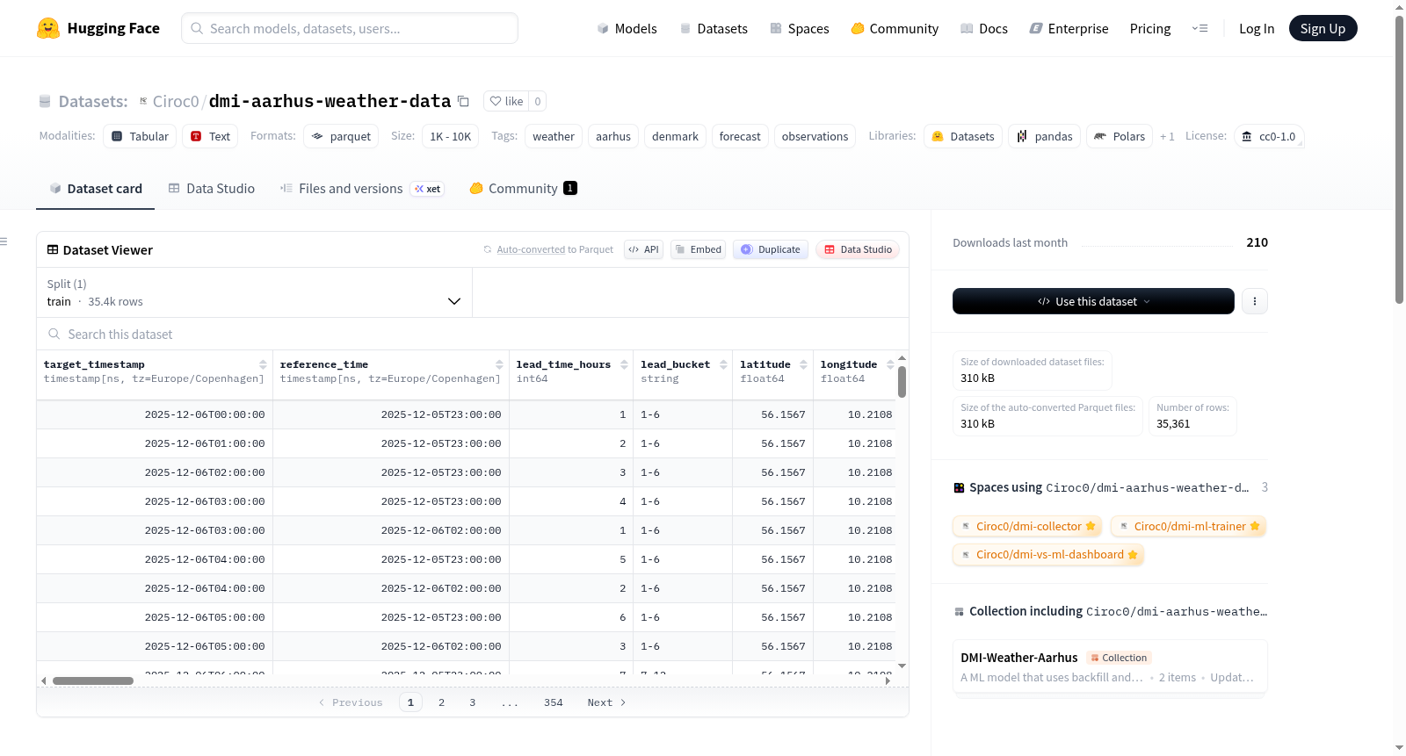Image resolution: width=1406 pixels, height=756 pixels.
Task: Open the Pricing page link
Action: 1150,28
